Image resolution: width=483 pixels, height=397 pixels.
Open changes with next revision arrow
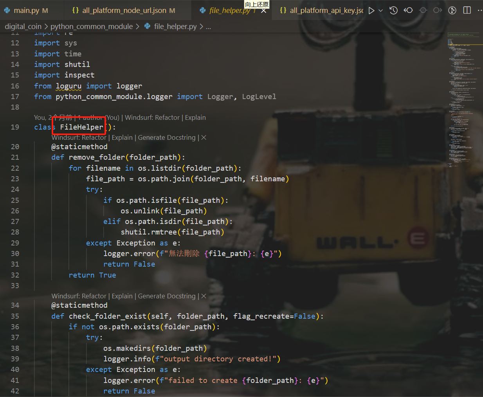[438, 11]
